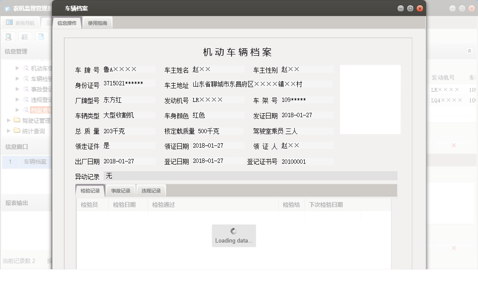The image size is (478, 307).
Task: Select the magnifier search icon in the toolbar
Action: pyautogui.click(x=8, y=37)
